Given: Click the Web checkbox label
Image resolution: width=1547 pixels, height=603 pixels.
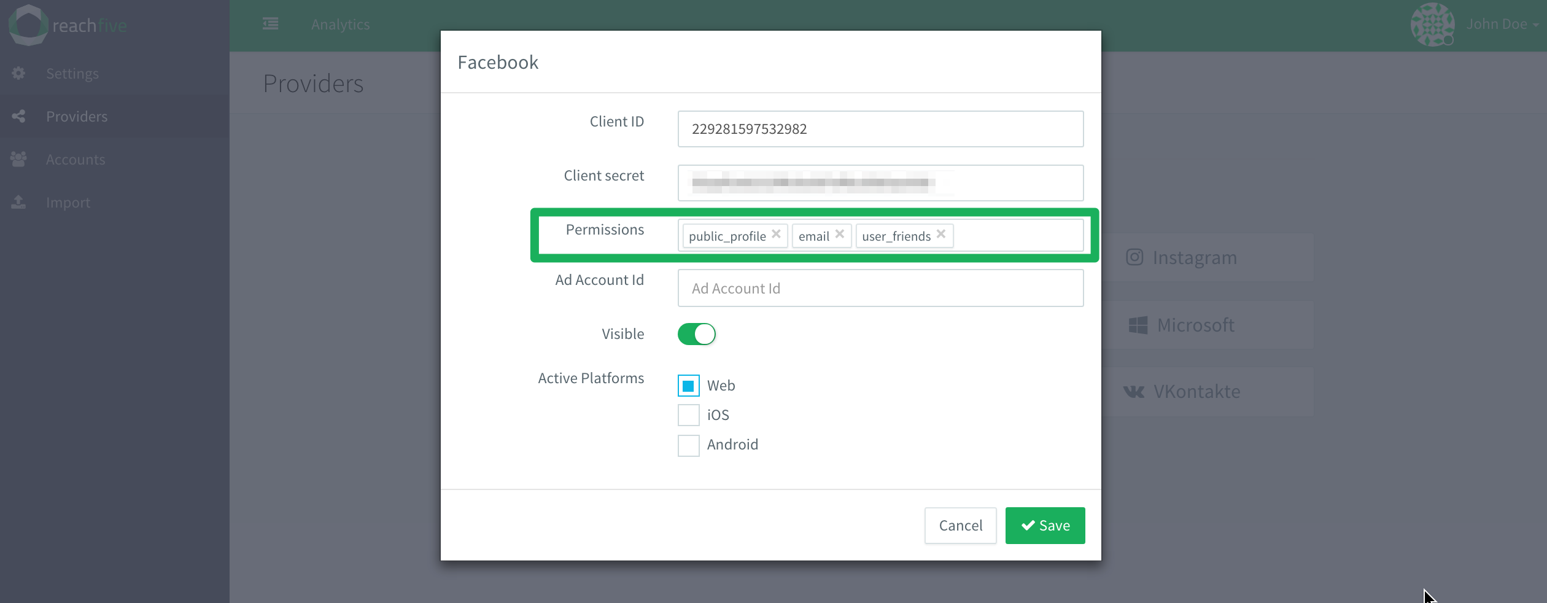Looking at the screenshot, I should point(721,386).
